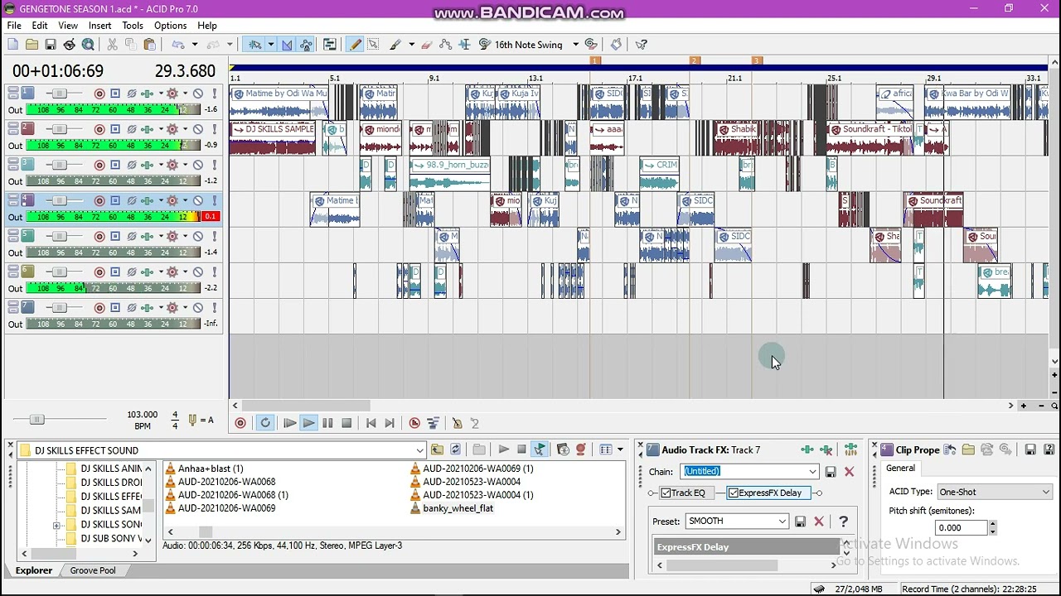
Task: Switch to the Explorer tab
Action: coord(34,570)
